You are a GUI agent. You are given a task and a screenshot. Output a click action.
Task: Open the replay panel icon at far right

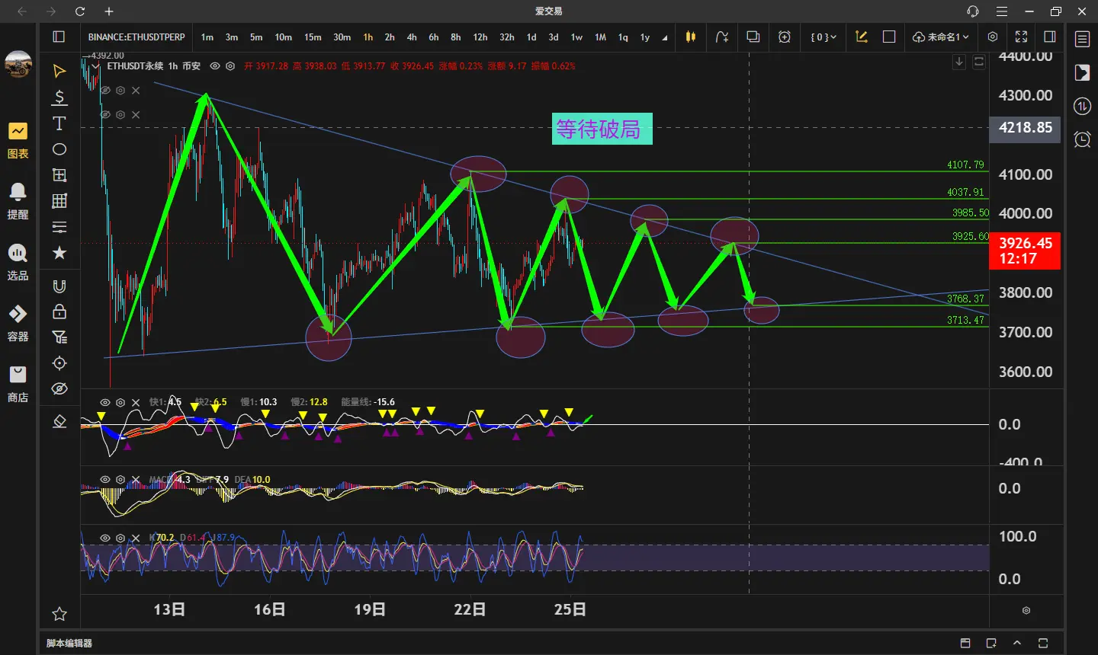1083,72
